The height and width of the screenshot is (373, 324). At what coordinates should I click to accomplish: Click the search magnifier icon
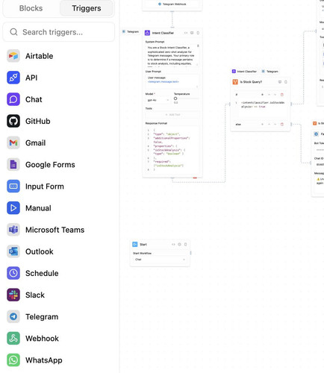pos(13,32)
